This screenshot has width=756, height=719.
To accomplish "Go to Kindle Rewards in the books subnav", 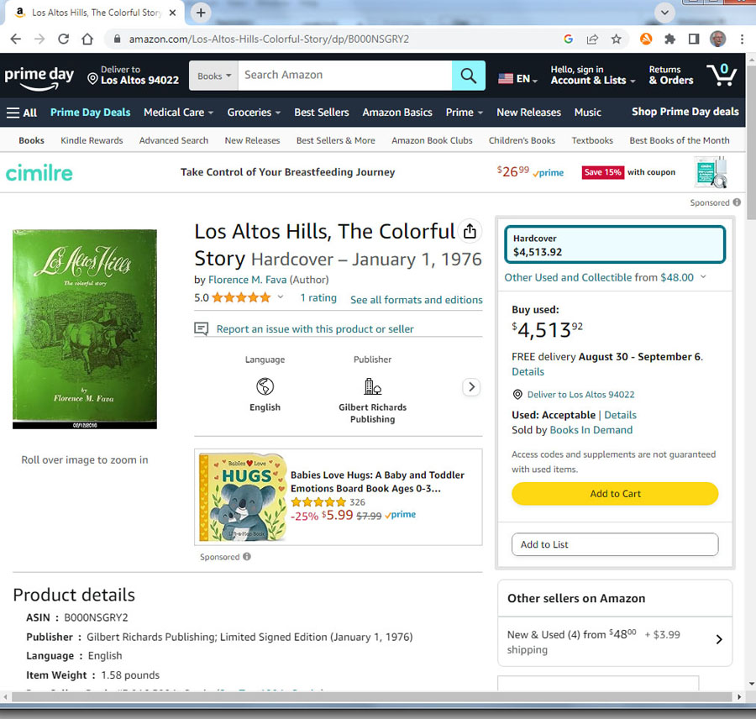I will 92,140.
